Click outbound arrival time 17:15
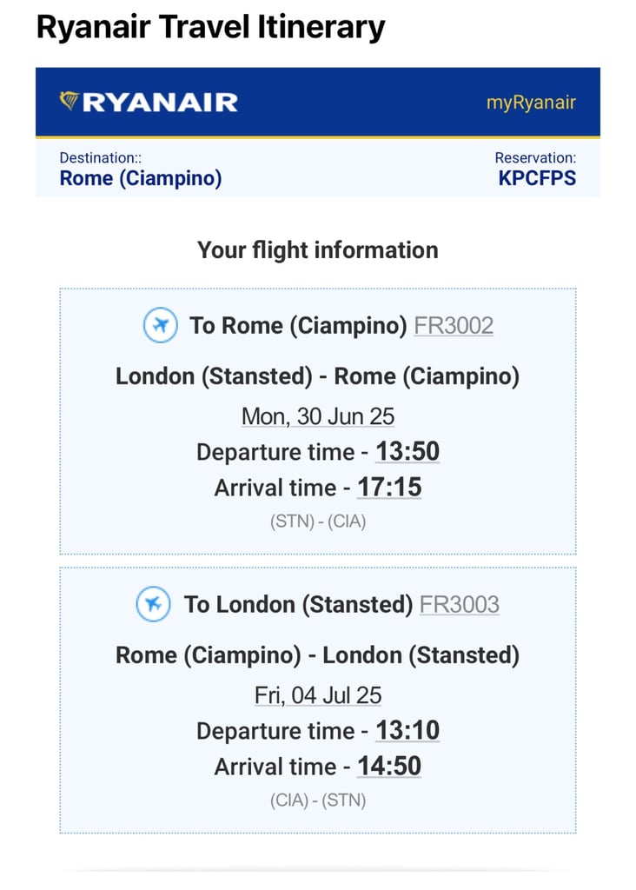Image resolution: width=636 pixels, height=890 pixels. (389, 488)
